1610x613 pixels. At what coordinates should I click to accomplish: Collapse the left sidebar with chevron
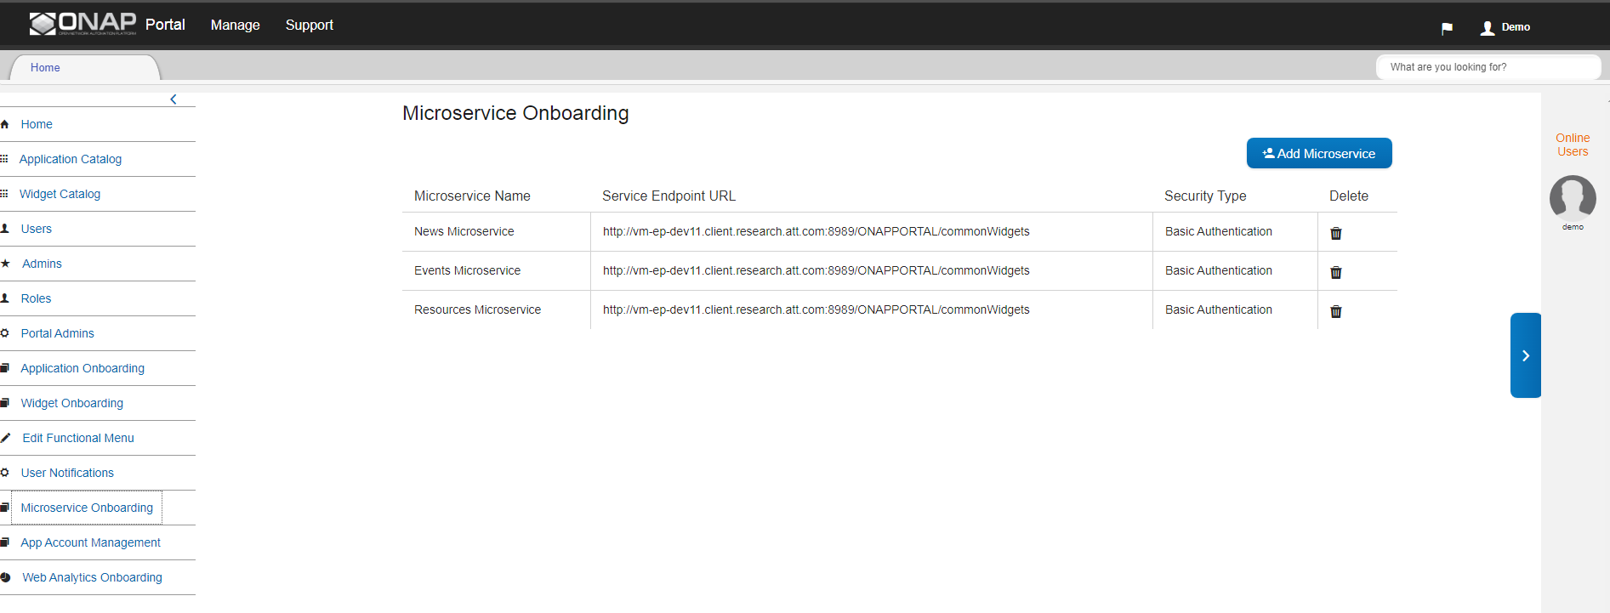coord(174,99)
